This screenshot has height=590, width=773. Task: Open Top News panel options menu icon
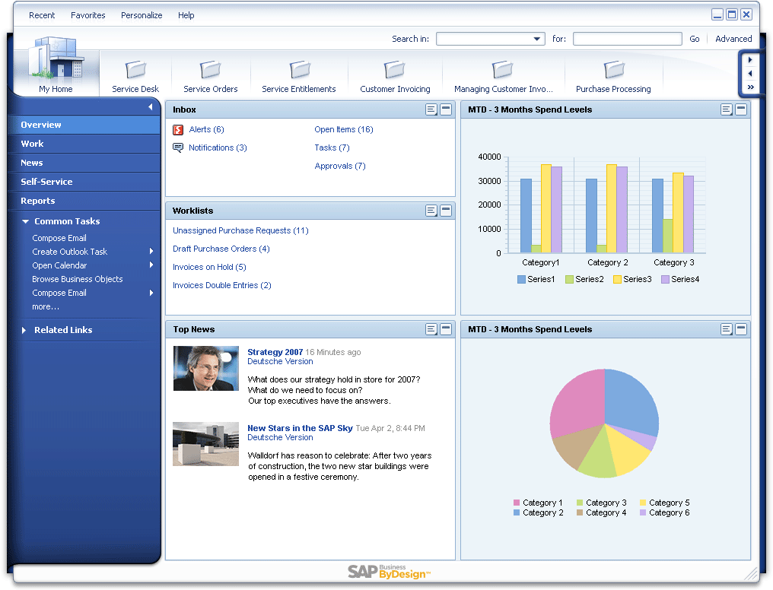coord(431,329)
